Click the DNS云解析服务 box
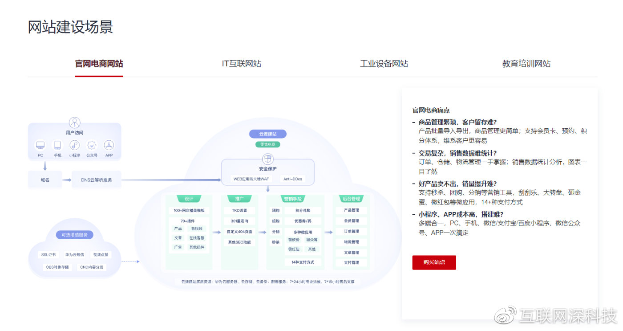The height and width of the screenshot is (331, 623). tap(97, 180)
